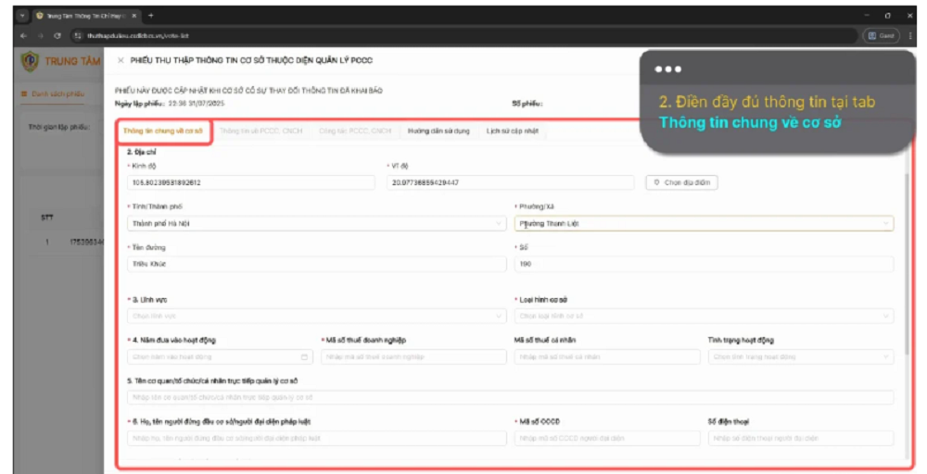Click 'Danh sách phiếu' in the sidebar

(53, 94)
